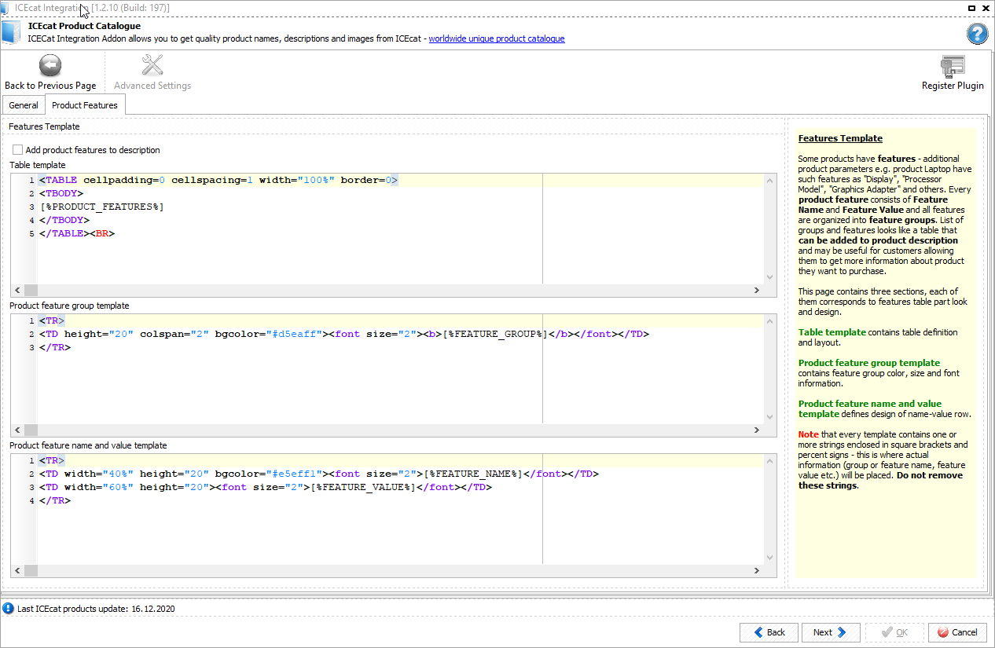The width and height of the screenshot is (995, 648).
Task: Go to the previous step with Back button
Action: coord(769,632)
